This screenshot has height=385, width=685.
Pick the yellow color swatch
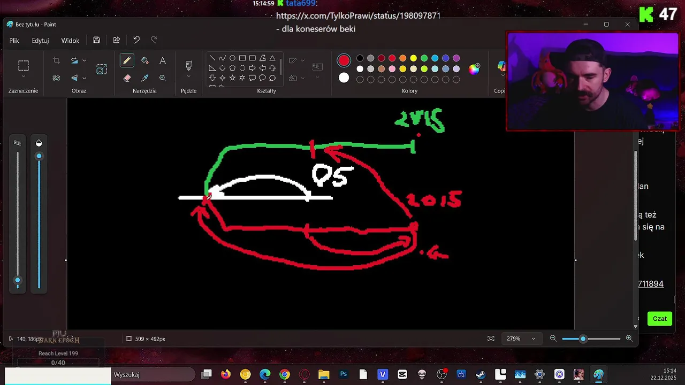(x=413, y=58)
